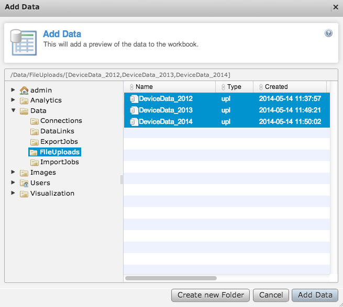This screenshot has height=307, width=343.
Task: Expand the Images tree node
Action: pos(13,172)
